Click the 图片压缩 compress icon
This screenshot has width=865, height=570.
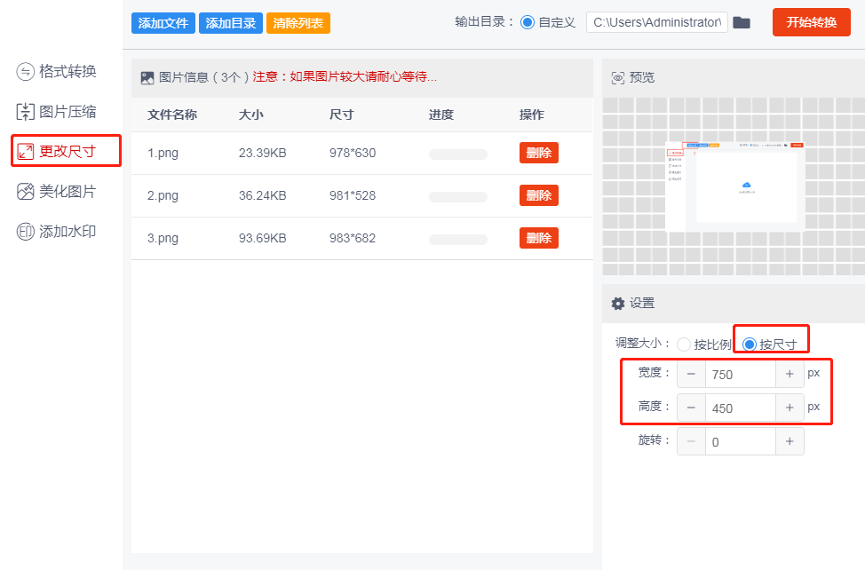click(26, 112)
